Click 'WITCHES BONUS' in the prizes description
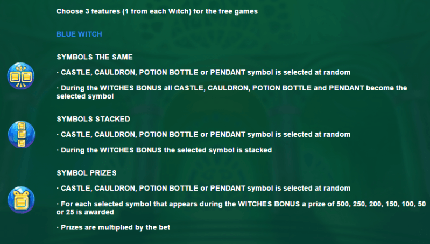The width and height of the screenshot is (430, 244). tap(269, 204)
